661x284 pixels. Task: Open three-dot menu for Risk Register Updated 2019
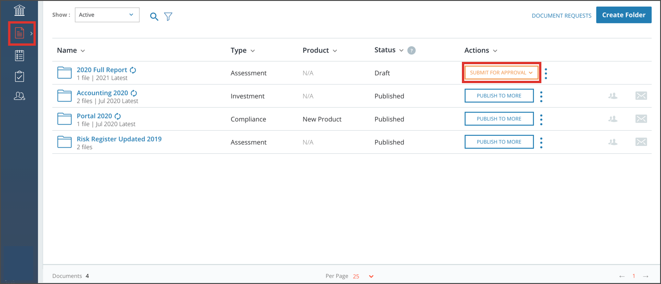[541, 143]
